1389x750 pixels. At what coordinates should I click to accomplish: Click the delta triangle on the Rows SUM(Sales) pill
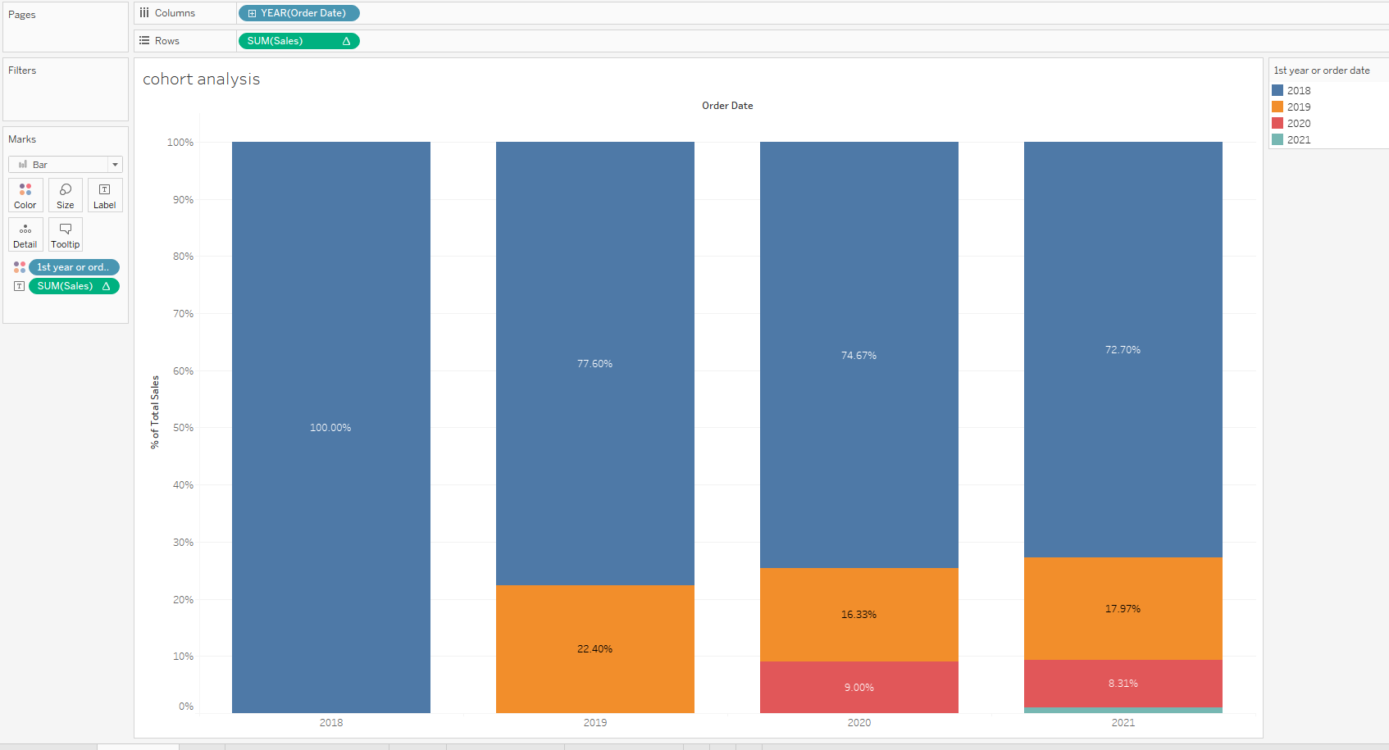pyautogui.click(x=347, y=40)
